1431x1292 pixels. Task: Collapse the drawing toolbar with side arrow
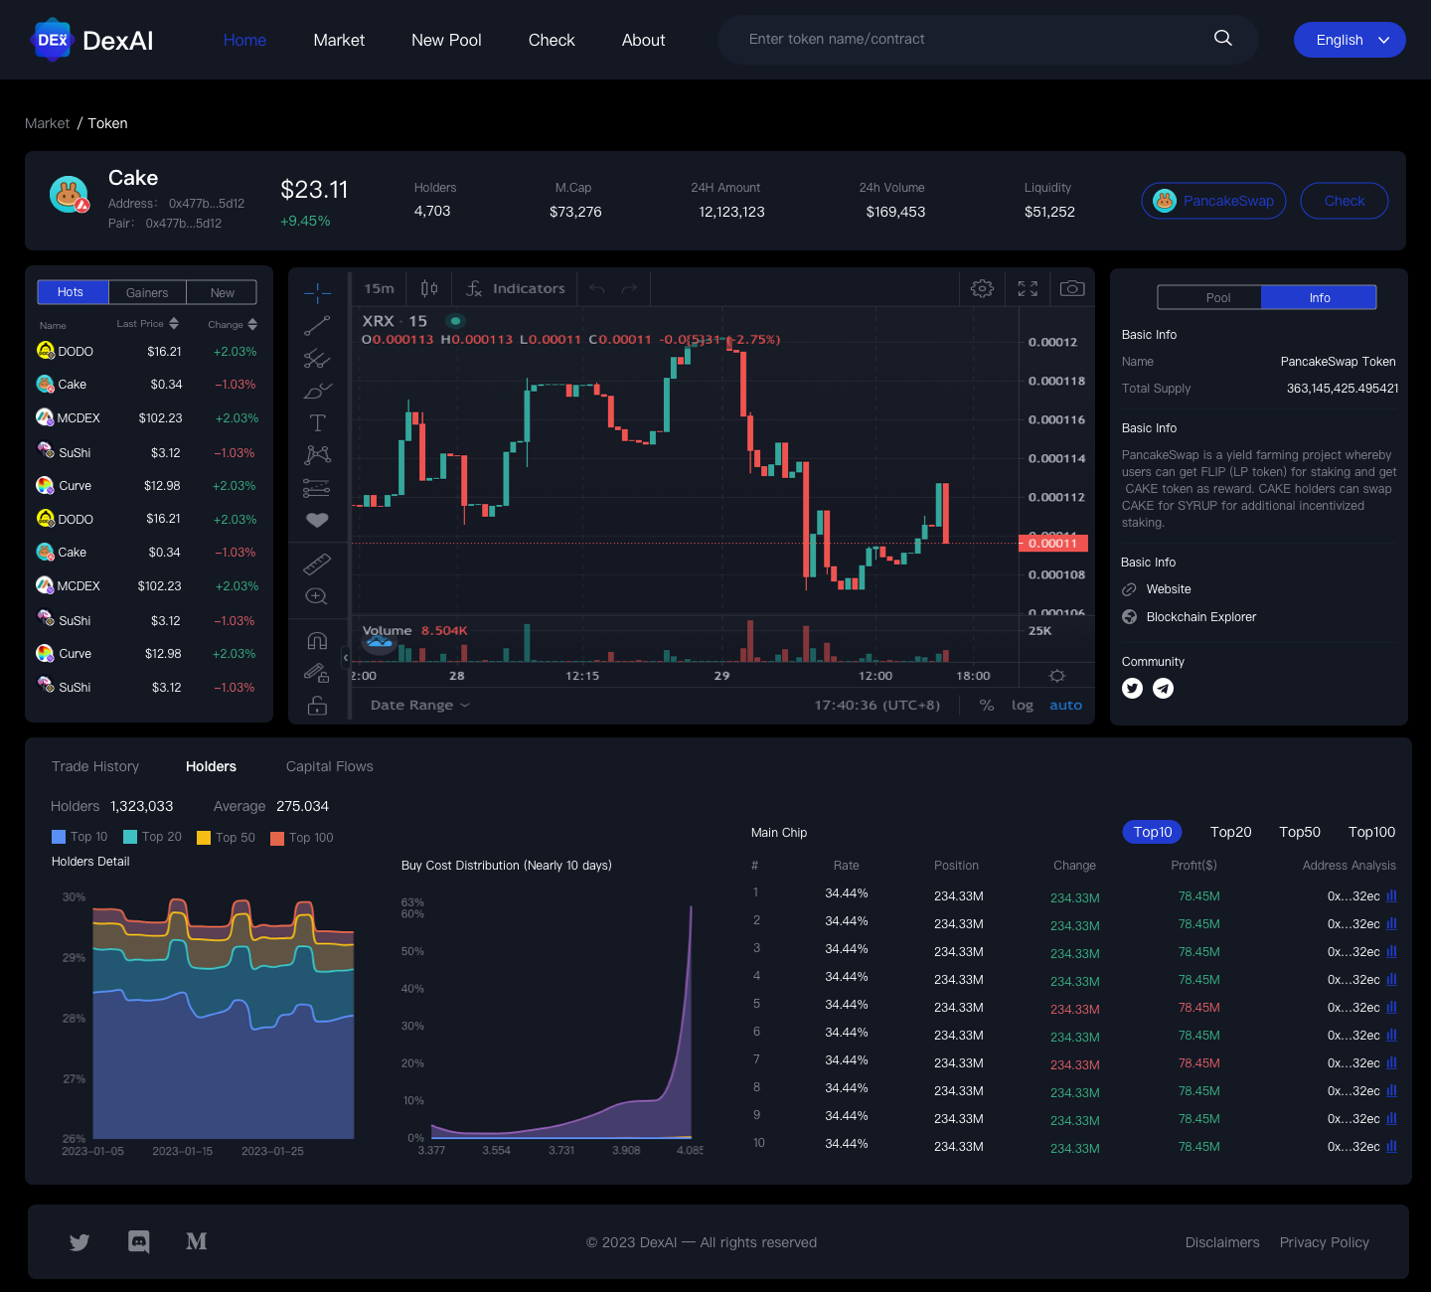pyautogui.click(x=346, y=657)
